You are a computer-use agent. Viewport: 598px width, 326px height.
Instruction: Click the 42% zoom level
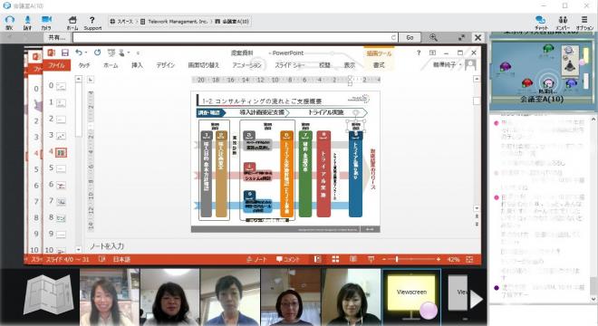click(453, 259)
